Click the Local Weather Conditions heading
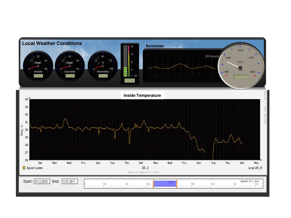Screen dimensions: 291x218 (52, 43)
